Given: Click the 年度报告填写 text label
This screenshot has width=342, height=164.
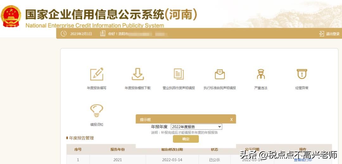Looking at the screenshot, I should tap(97, 88).
